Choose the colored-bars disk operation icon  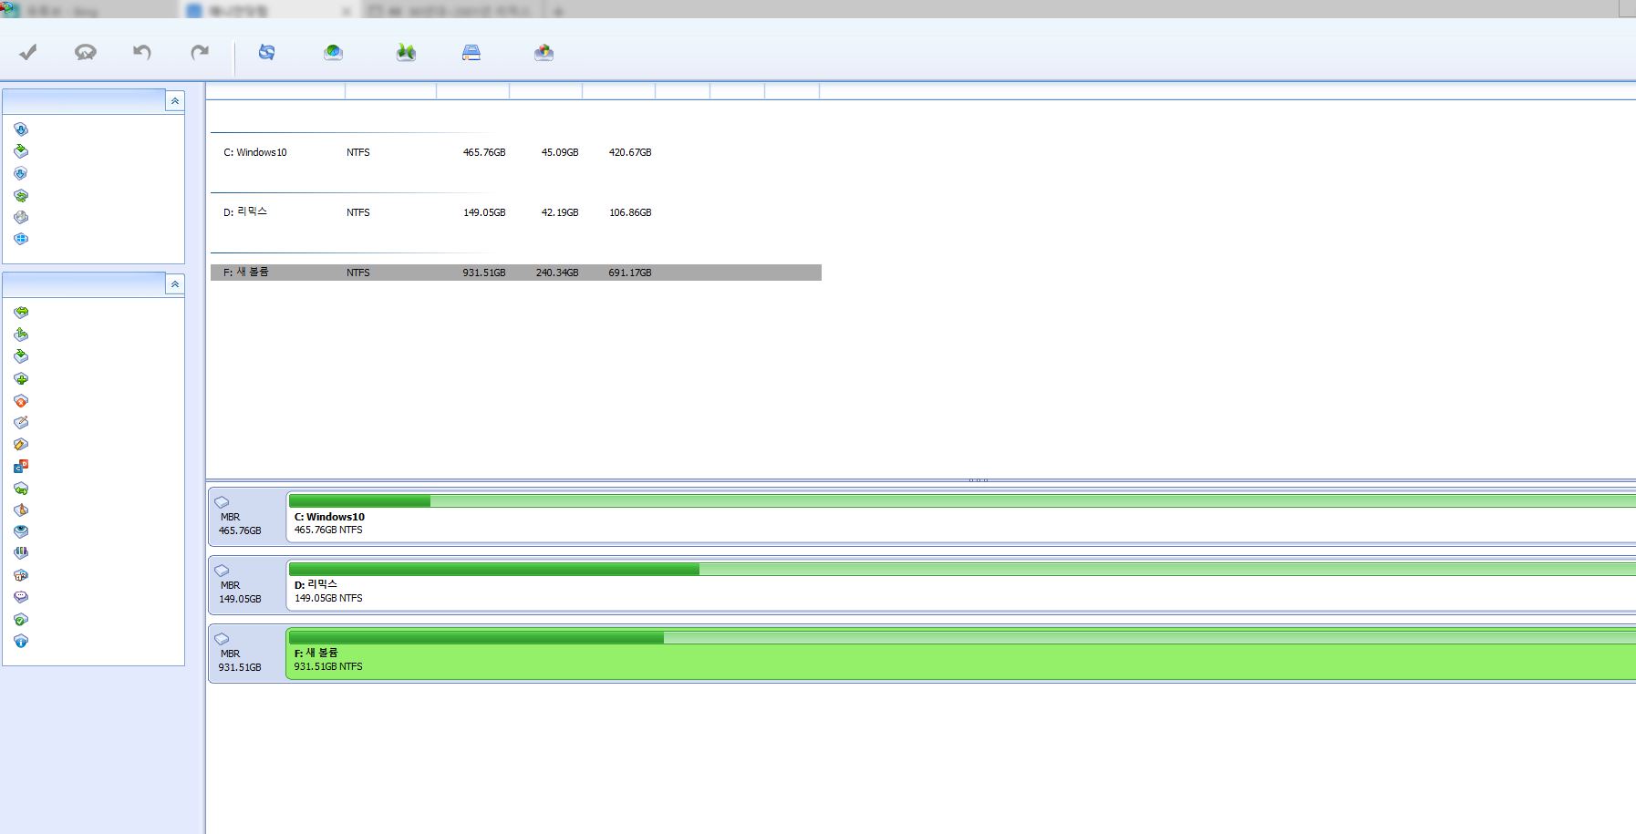pos(21,553)
